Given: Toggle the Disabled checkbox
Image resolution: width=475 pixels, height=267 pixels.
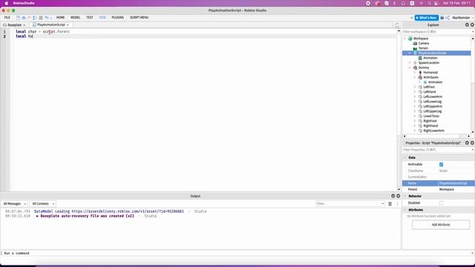Looking at the screenshot, I should click(441, 202).
